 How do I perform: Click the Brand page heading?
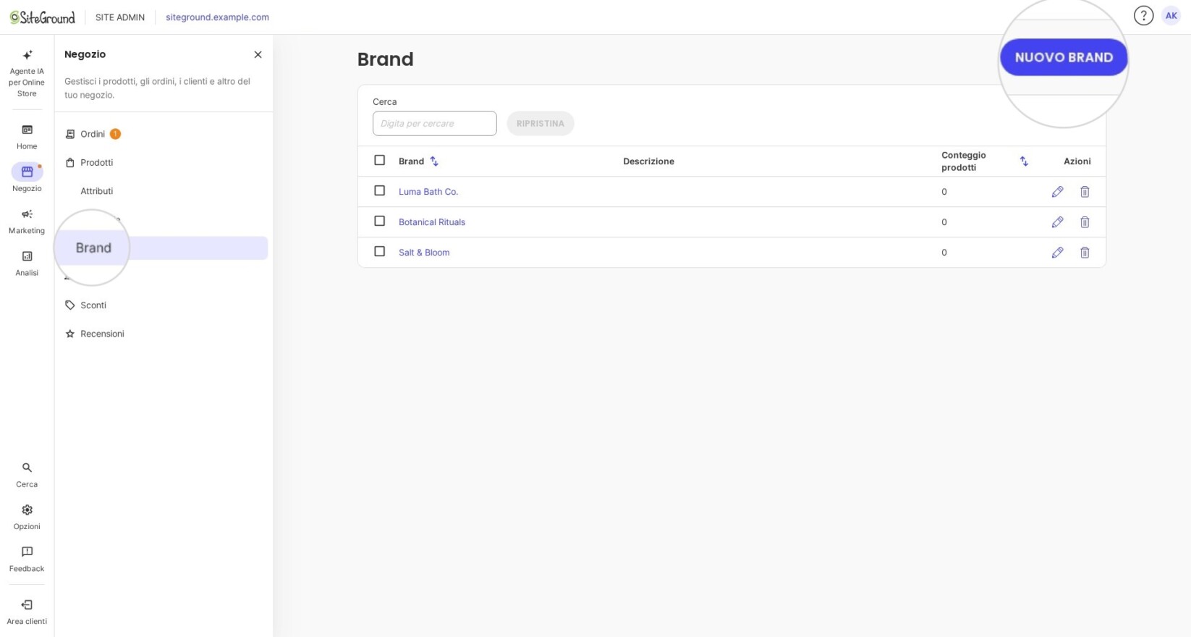tap(386, 59)
